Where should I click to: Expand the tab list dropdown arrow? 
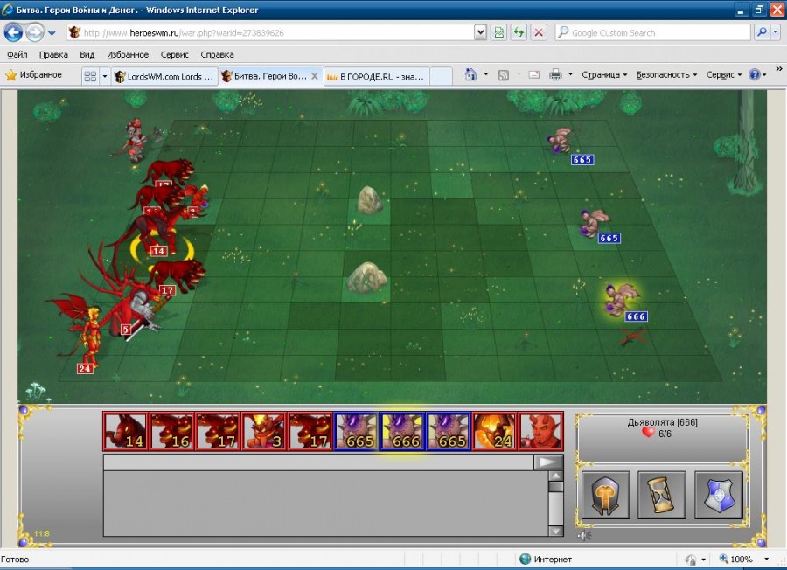pyautogui.click(x=104, y=76)
